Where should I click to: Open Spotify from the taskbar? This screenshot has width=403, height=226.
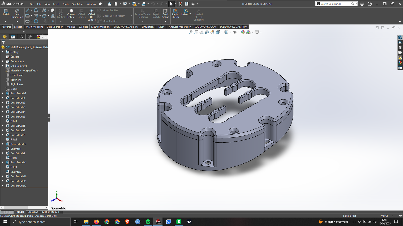coord(148,222)
